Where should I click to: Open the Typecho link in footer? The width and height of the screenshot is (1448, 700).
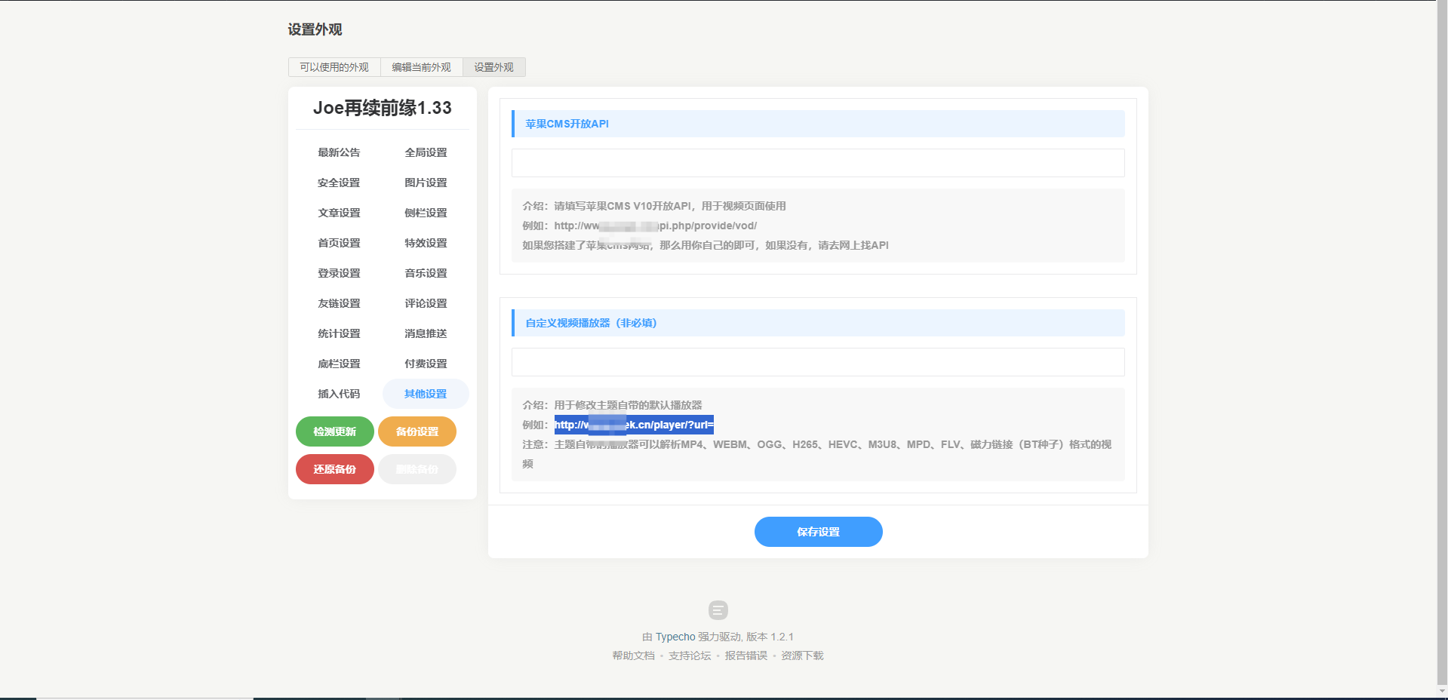(x=675, y=637)
